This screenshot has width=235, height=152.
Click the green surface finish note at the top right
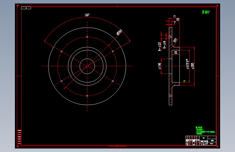click(x=206, y=12)
